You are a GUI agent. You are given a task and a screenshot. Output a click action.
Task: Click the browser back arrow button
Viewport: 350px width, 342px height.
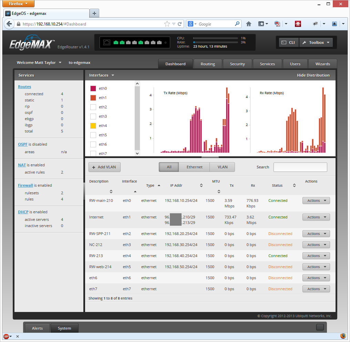9,24
